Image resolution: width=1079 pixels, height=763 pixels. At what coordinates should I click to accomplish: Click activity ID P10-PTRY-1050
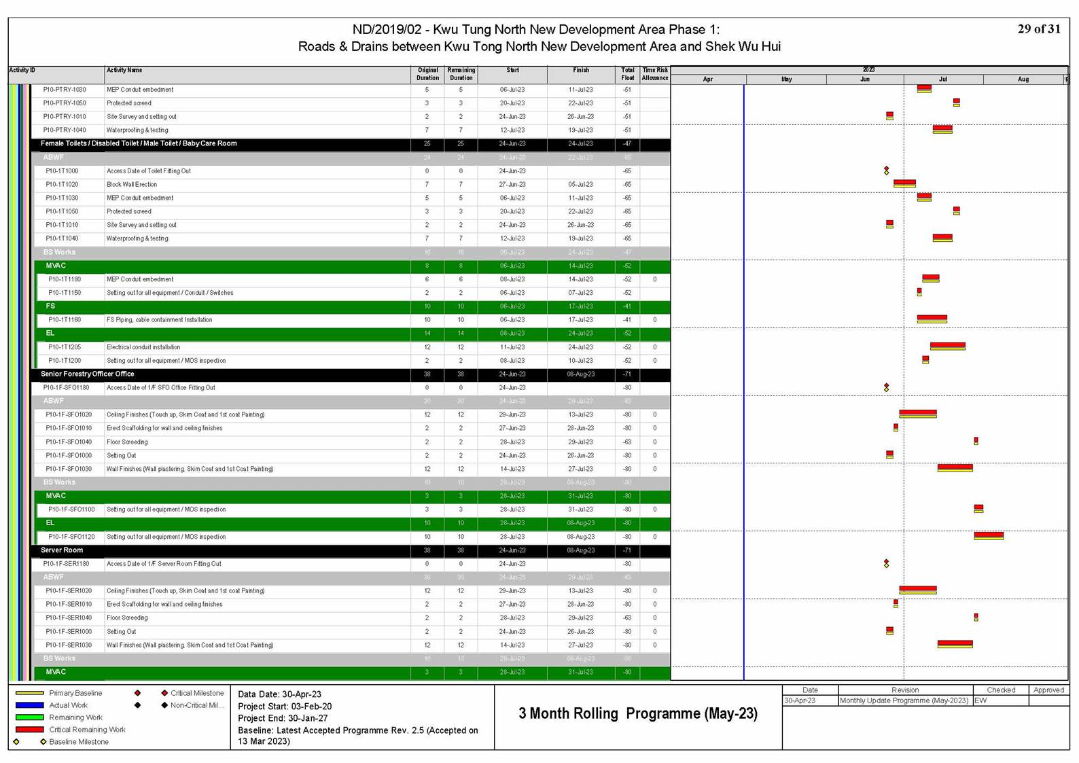tap(65, 103)
